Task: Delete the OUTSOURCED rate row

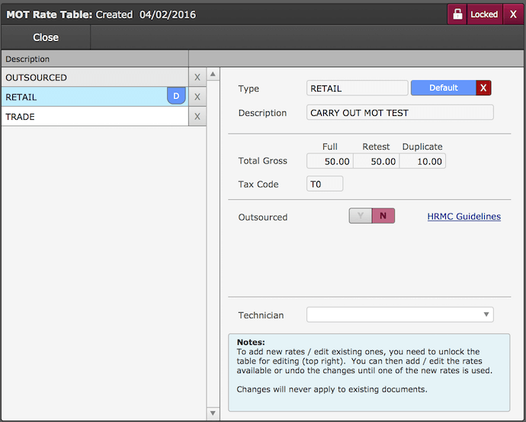Action: tap(197, 77)
